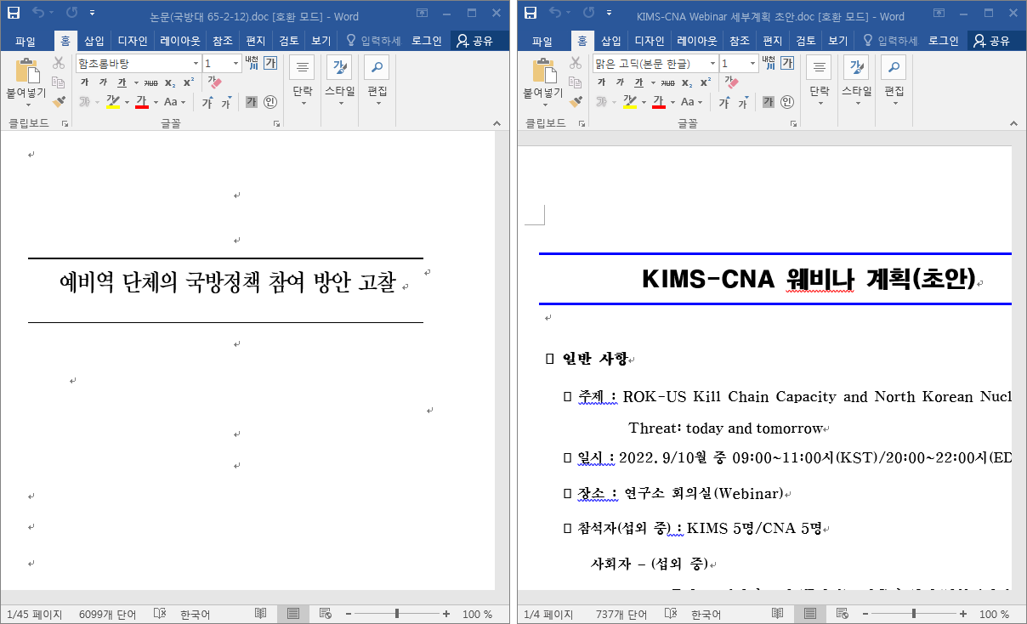Viewport: 1027px width, 624px height.
Task: Toggle Bold formatting in the KIMS-CNA window
Action: coord(601,82)
